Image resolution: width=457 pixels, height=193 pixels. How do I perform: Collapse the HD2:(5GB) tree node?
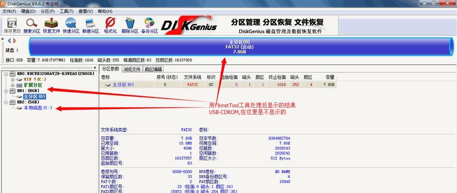(x=6, y=102)
